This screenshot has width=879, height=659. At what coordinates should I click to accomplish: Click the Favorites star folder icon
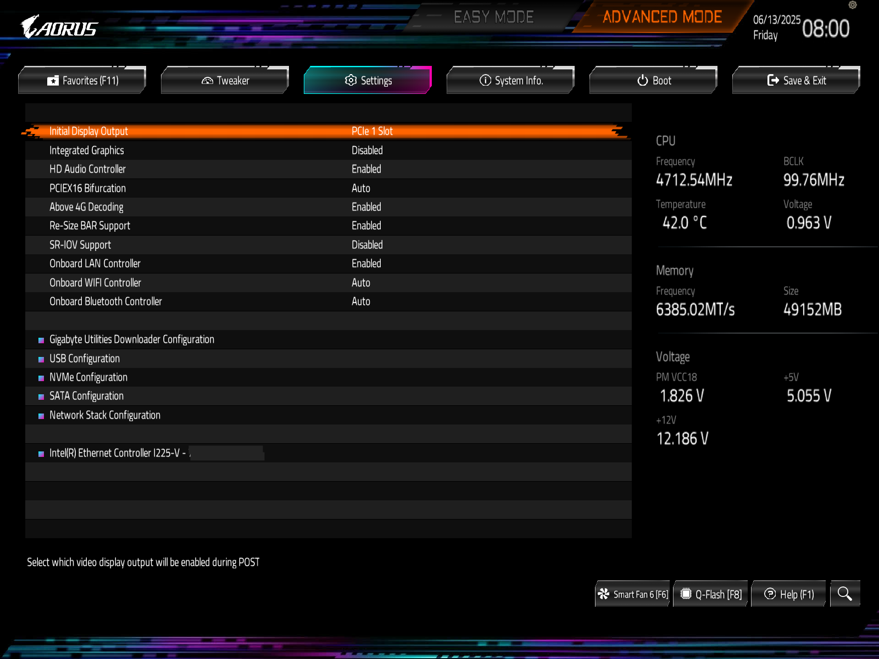click(53, 81)
